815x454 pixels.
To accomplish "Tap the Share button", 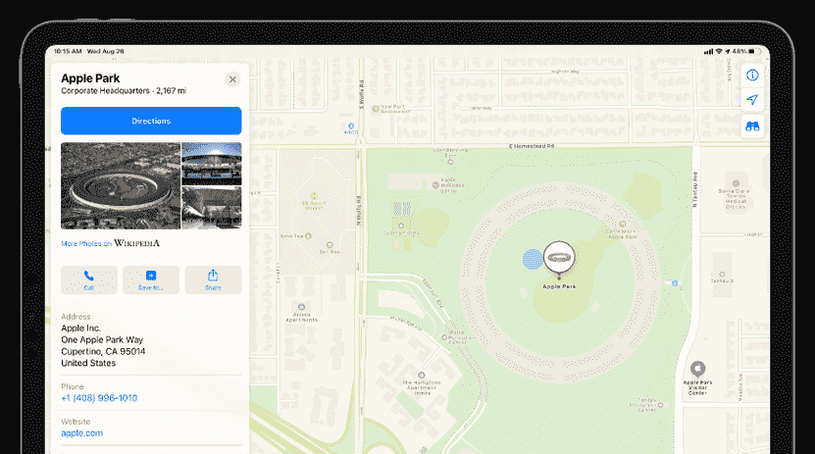I will tap(213, 279).
